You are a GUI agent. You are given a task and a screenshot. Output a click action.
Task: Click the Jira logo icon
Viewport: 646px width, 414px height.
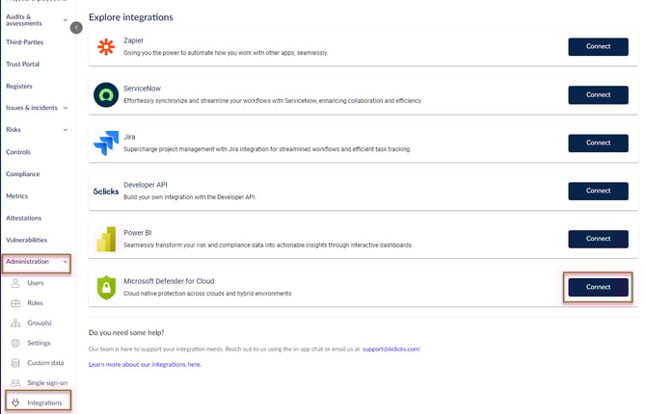105,142
